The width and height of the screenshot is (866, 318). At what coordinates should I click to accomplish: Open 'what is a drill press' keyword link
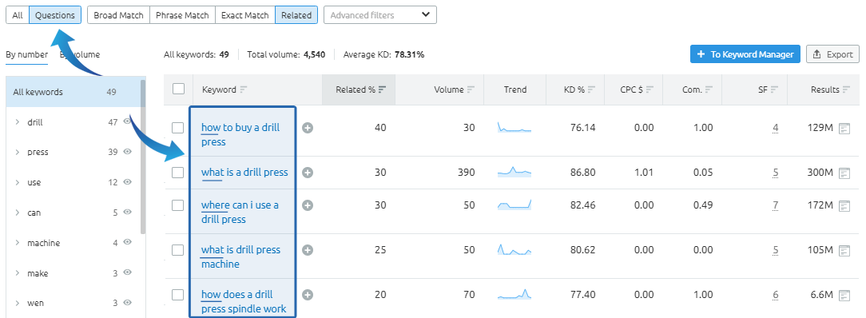pyautogui.click(x=244, y=173)
